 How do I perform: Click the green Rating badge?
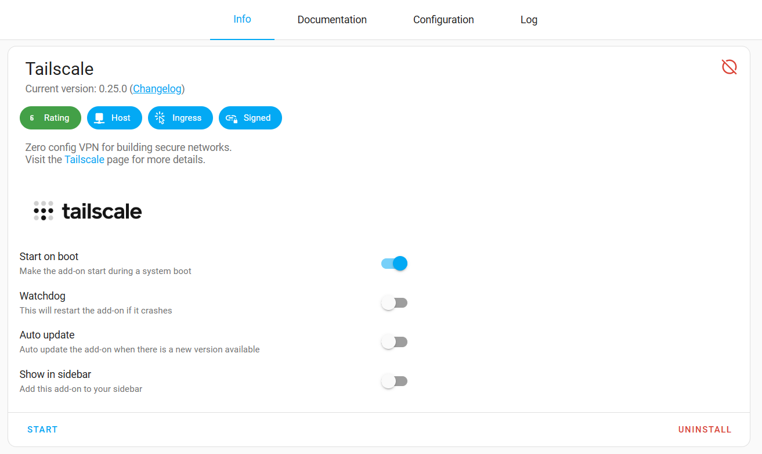tap(50, 118)
